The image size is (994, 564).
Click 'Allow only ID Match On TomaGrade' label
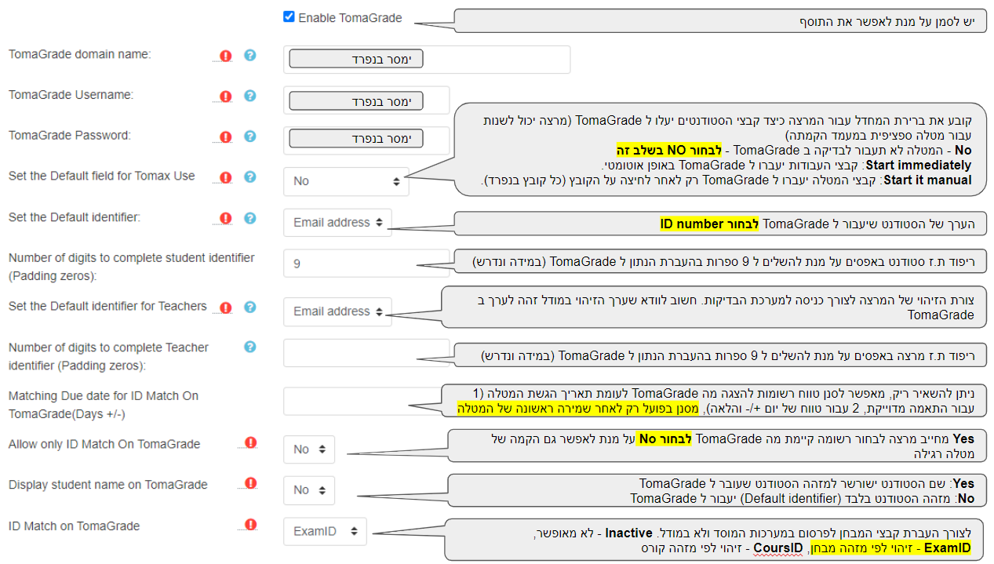(104, 444)
